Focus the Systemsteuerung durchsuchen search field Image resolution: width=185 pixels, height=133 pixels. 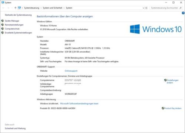pyautogui.click(x=164, y=8)
